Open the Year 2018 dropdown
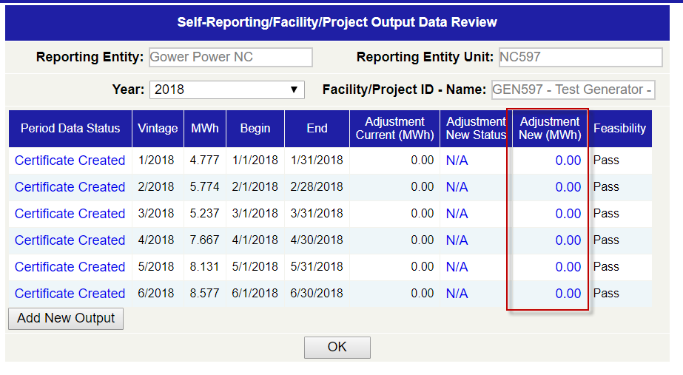 (x=226, y=89)
